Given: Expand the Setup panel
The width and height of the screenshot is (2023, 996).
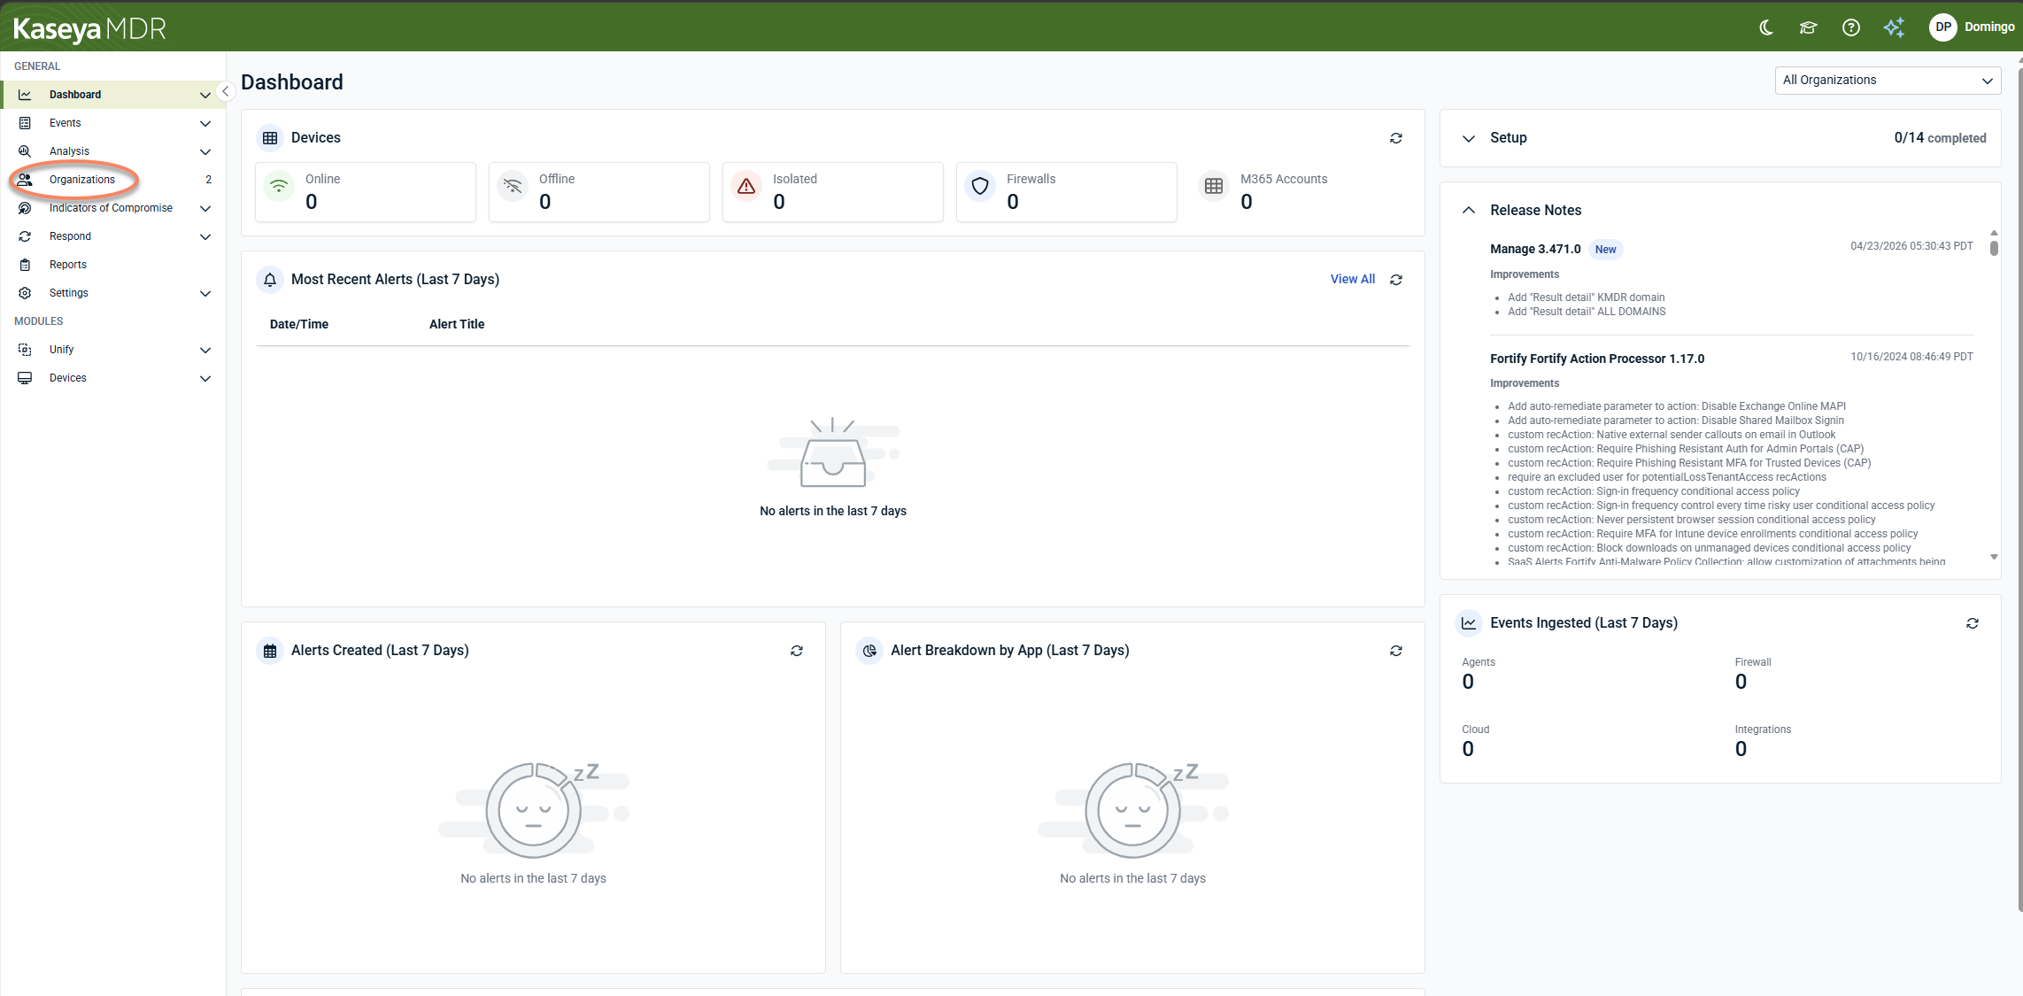Looking at the screenshot, I should pyautogui.click(x=1469, y=138).
